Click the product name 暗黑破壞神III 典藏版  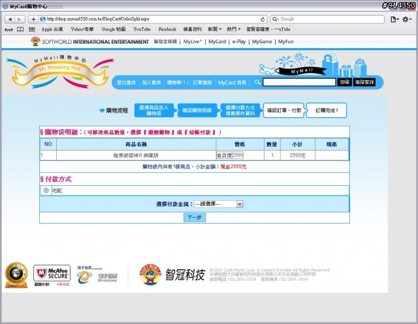[136, 155]
